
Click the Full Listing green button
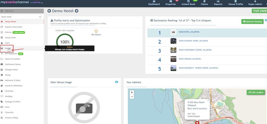259,11
